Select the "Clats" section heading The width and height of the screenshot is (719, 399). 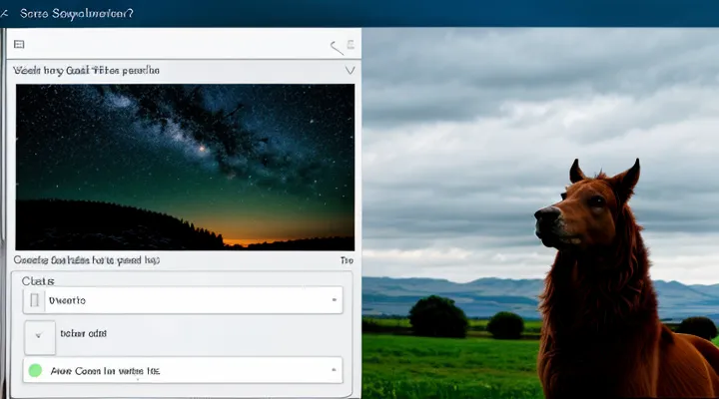tap(38, 281)
